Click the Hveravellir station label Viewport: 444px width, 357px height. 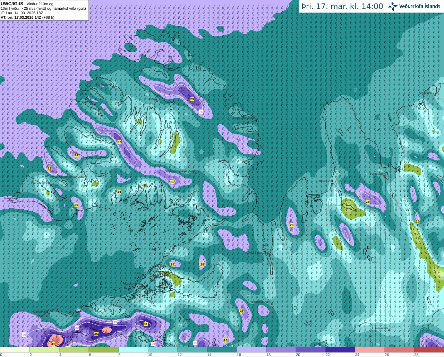tap(381, 328)
